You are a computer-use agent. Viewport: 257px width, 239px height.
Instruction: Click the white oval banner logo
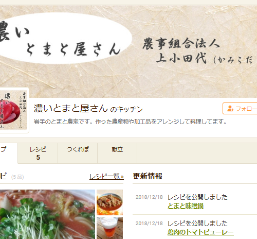(64, 38)
